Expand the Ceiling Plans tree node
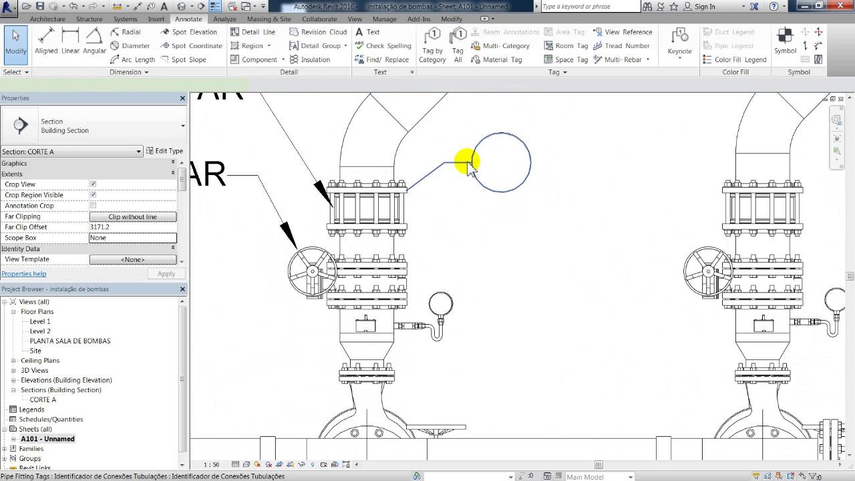The image size is (855, 481). 13,361
